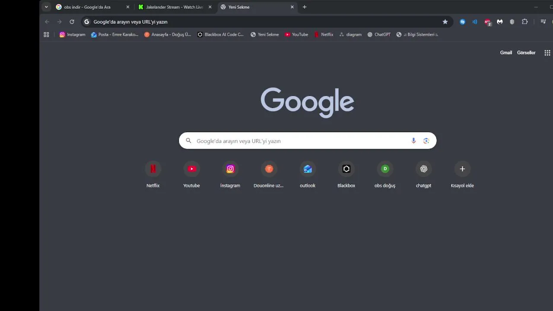Click the Gmail link
This screenshot has height=311, width=553.
506,53
